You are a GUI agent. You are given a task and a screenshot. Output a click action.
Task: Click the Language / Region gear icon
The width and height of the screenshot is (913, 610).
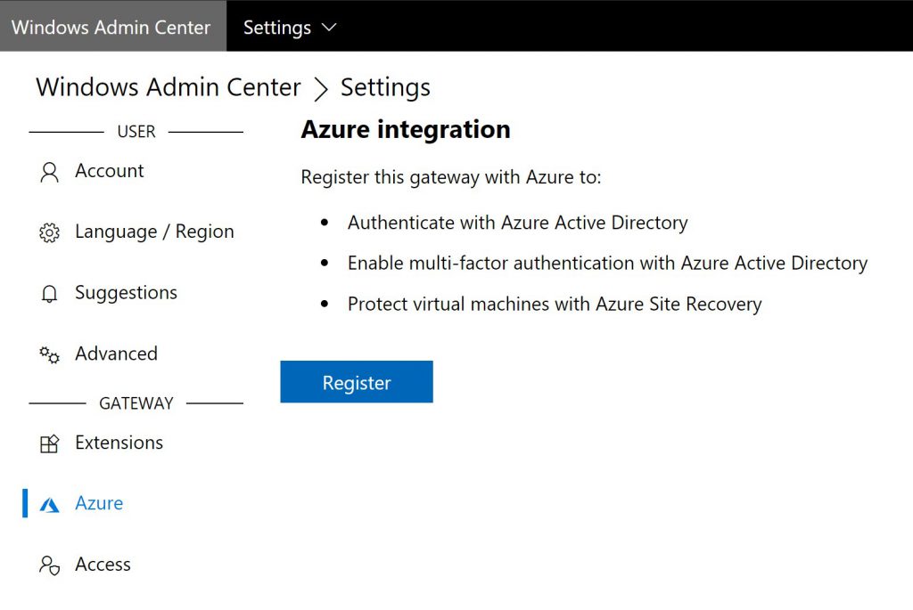(50, 232)
